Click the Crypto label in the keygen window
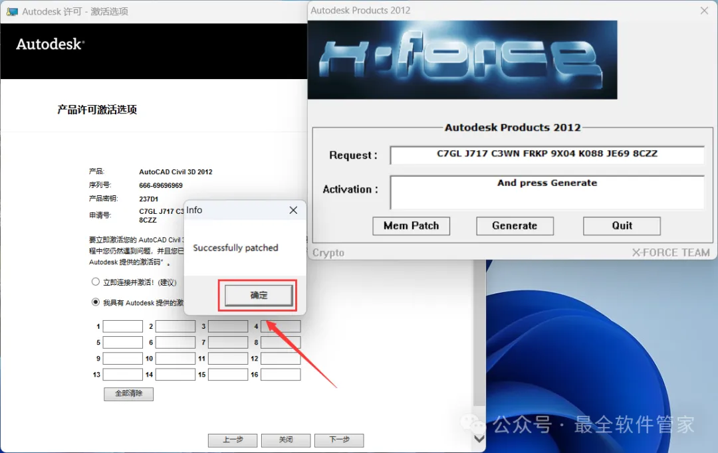Screen dimensions: 718x453 coord(328,253)
